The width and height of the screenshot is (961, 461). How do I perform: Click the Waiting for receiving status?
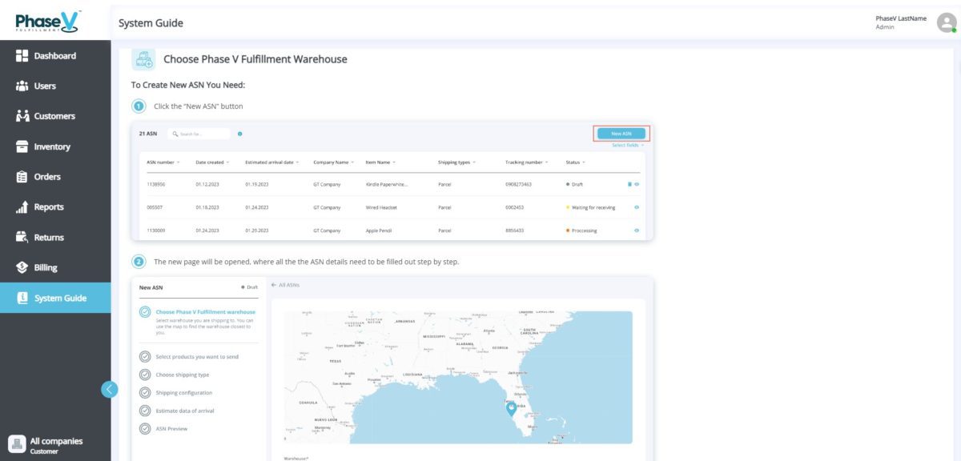(592, 207)
